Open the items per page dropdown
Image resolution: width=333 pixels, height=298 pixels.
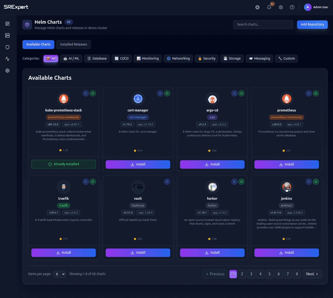click(59, 274)
